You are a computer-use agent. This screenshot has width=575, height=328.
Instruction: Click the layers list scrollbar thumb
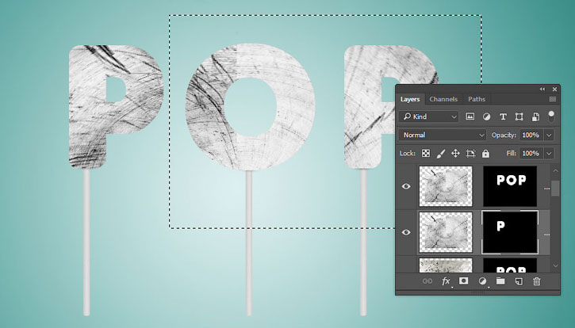click(x=555, y=188)
